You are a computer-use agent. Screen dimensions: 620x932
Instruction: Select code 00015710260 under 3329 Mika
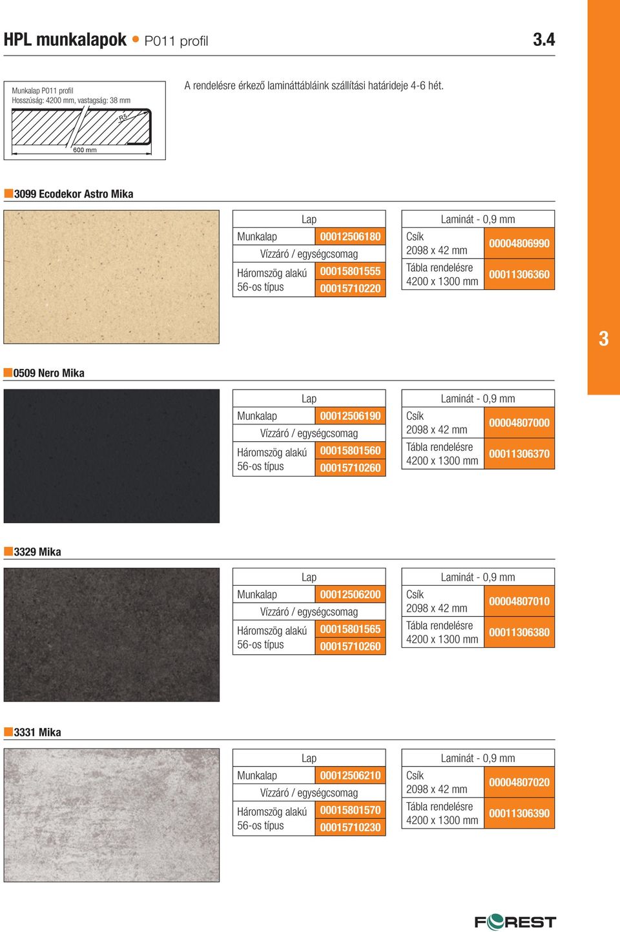pyautogui.click(x=350, y=647)
